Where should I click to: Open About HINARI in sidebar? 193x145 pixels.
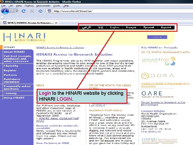pyautogui.click(x=14, y=52)
